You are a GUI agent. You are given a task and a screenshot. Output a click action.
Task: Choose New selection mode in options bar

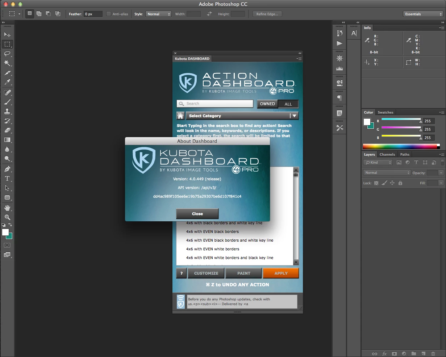[30, 14]
